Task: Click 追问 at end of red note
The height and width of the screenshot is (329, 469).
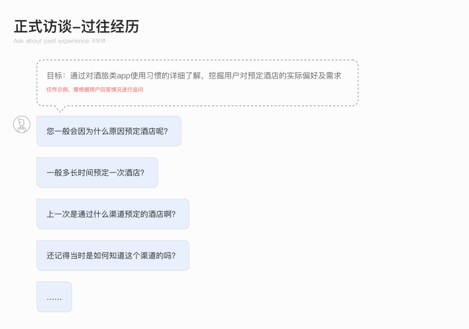Action: (138, 90)
